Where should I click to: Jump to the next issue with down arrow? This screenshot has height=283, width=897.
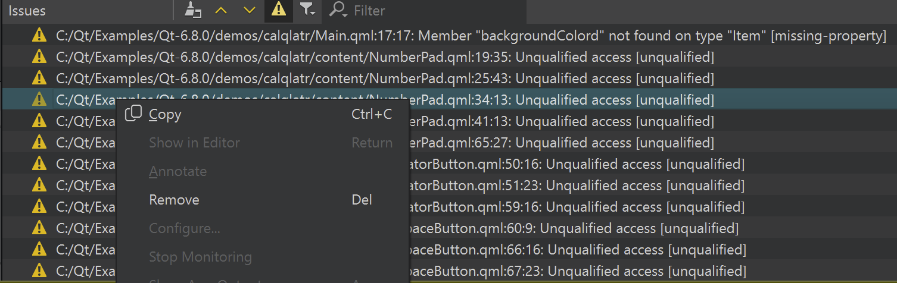pyautogui.click(x=250, y=10)
